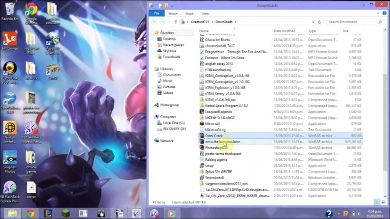Image resolution: width=390 pixels, height=219 pixels.
Task: Open the View ribbon tab
Action: coord(205,13)
